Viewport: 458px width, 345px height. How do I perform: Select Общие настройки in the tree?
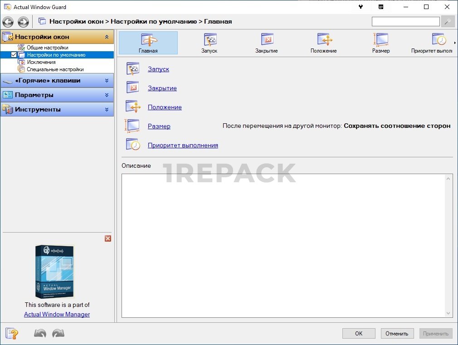tap(47, 48)
